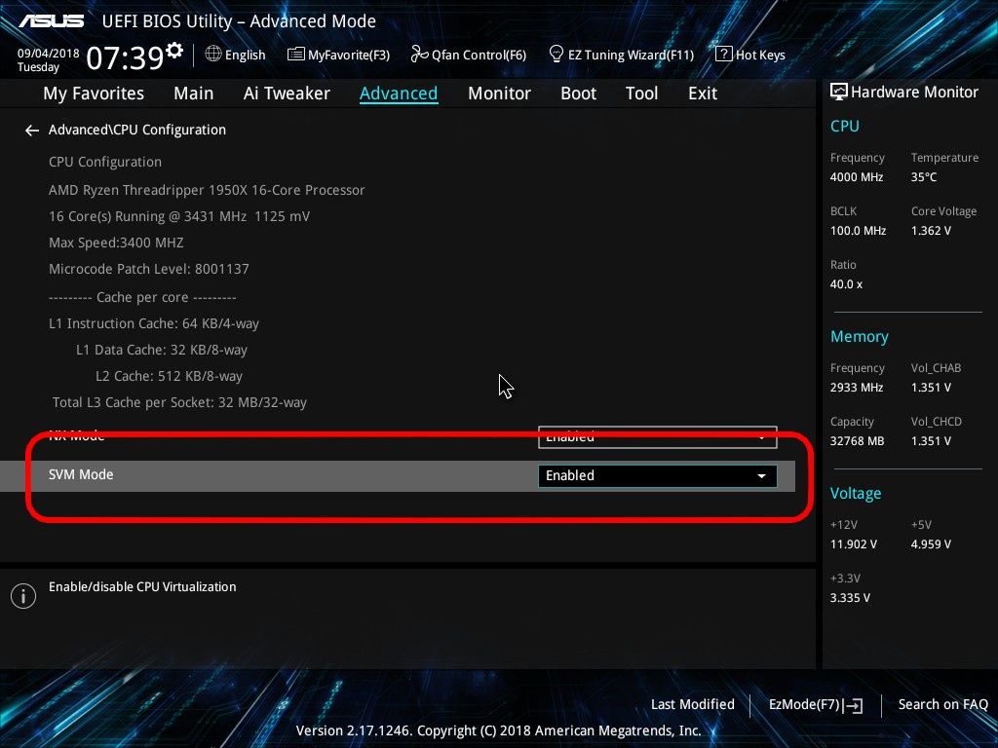Open the NX Mode dropdown
This screenshot has height=748, width=998.
(x=658, y=437)
